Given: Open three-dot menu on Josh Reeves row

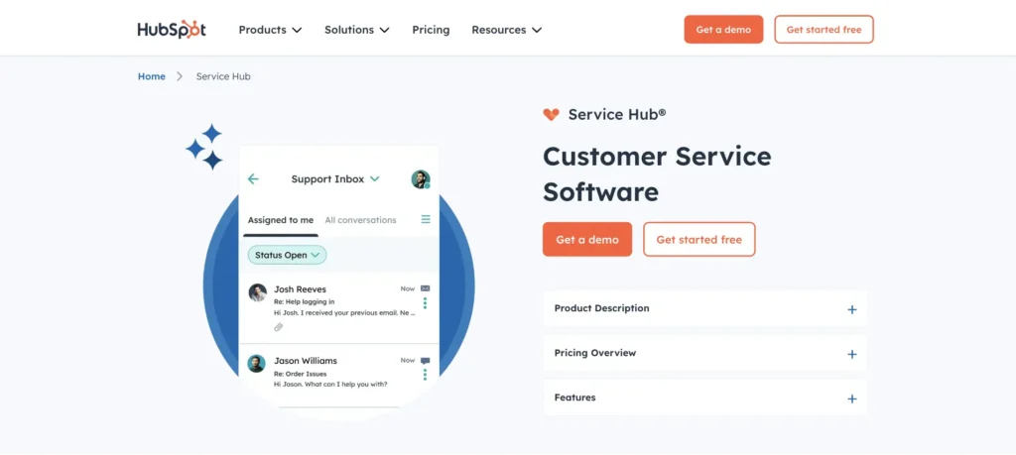Looking at the screenshot, I should pyautogui.click(x=425, y=303).
